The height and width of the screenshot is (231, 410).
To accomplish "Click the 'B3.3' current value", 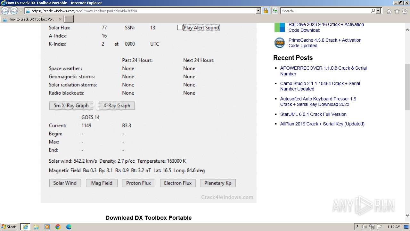I will coord(127,125).
